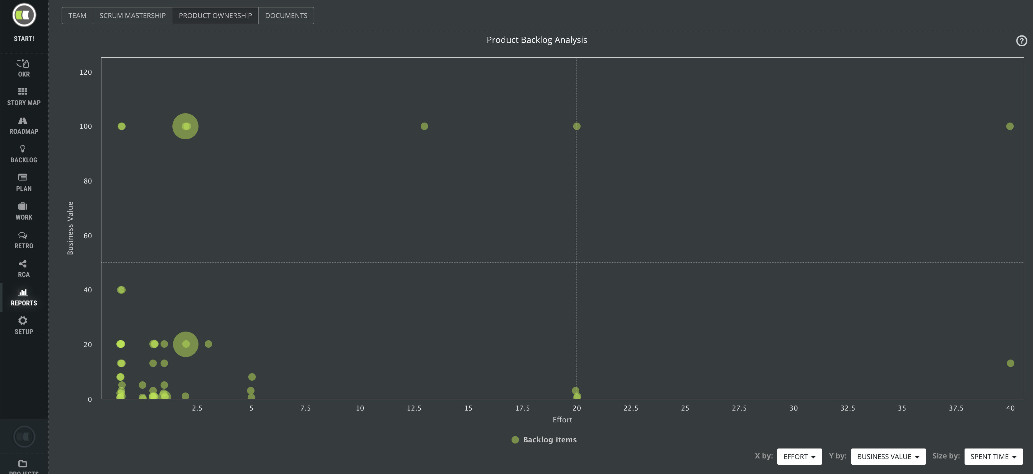This screenshot has height=474, width=1033.
Task: Select the Team tab
Action: pyautogui.click(x=77, y=15)
